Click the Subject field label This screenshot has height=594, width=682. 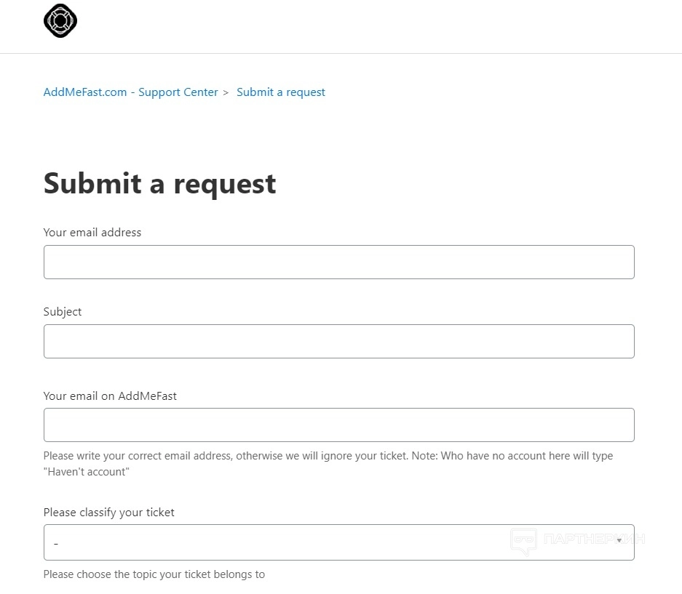pyautogui.click(x=63, y=312)
